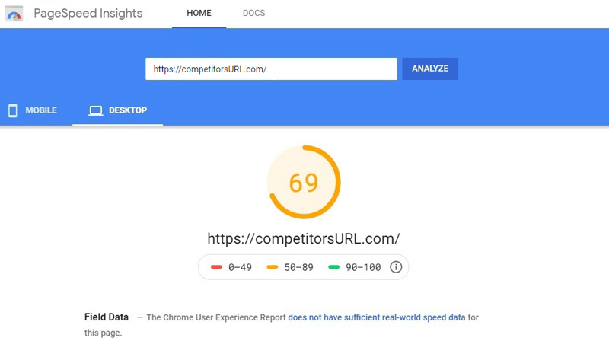This screenshot has height=338, width=609.
Task: Open the insufficient real-world speed data link
Action: click(x=377, y=317)
